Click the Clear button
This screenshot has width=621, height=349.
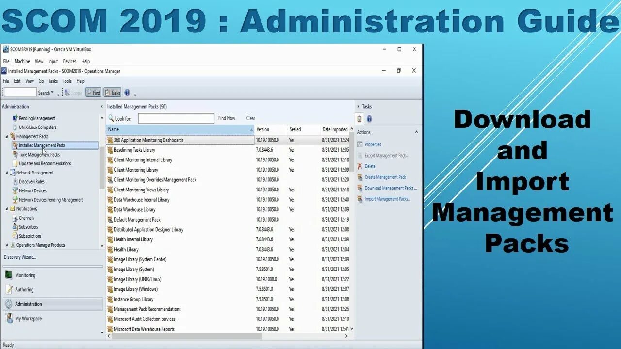250,118
